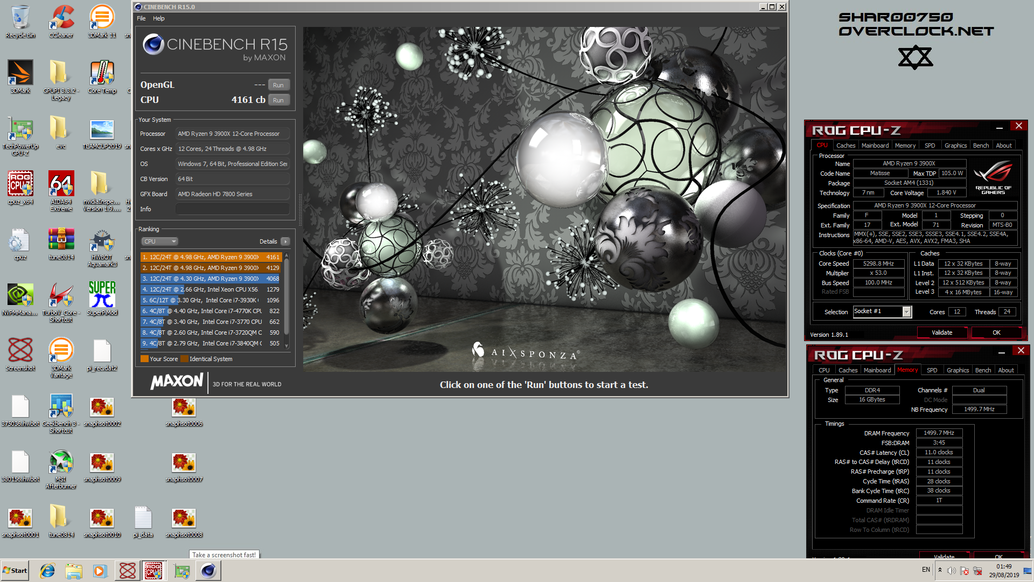Open Windows Explorer from the taskbar
Screen dimensions: 1034x582
point(74,571)
